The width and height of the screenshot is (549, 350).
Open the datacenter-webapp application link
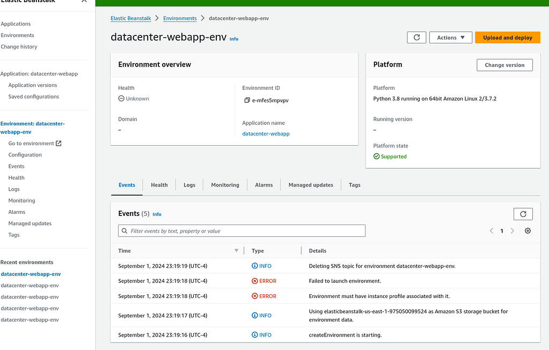266,133
